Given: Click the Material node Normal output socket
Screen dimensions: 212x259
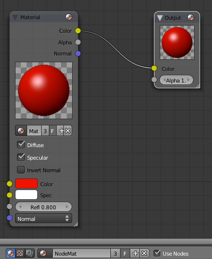Looking at the screenshot, I should point(78,54).
